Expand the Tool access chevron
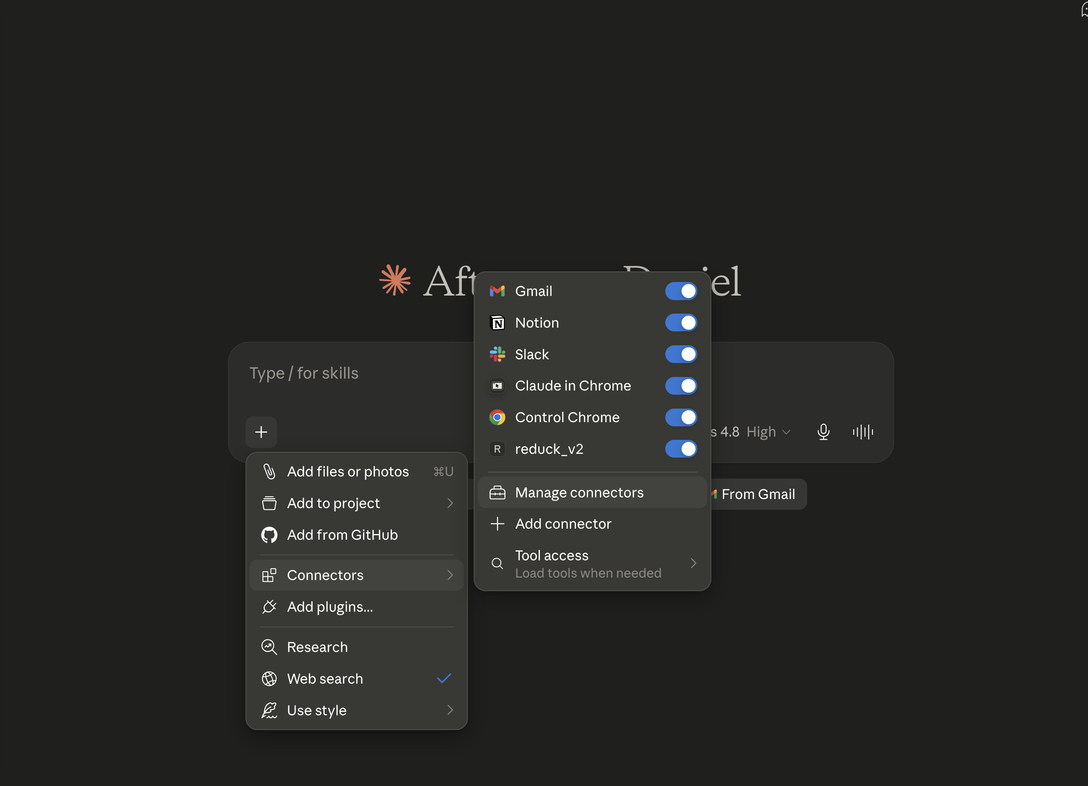The image size is (1088, 786). (693, 564)
